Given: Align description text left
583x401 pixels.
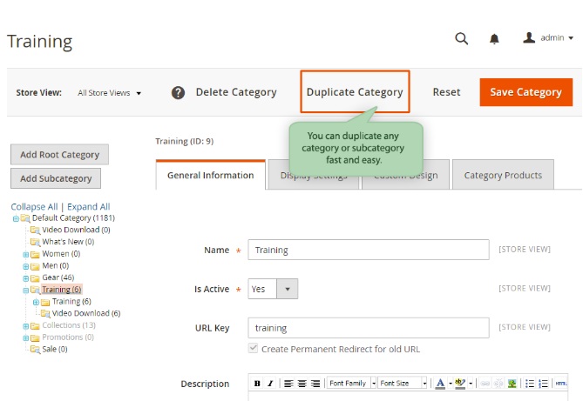Looking at the screenshot, I should (x=289, y=384).
